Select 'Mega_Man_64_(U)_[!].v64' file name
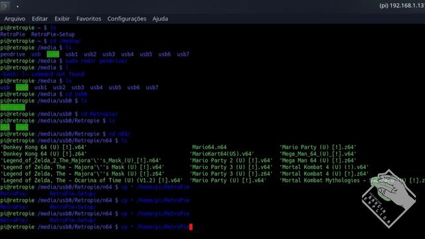This screenshot has height=239, width=425. coord(318,153)
